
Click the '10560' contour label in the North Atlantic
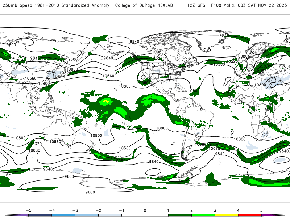coord(219,64)
